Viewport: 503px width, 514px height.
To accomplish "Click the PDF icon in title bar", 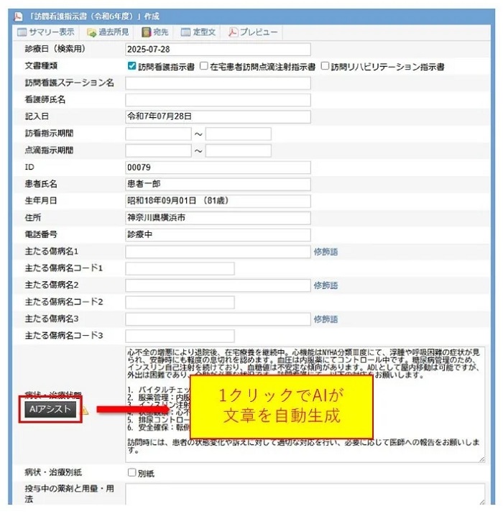I will coord(18,17).
